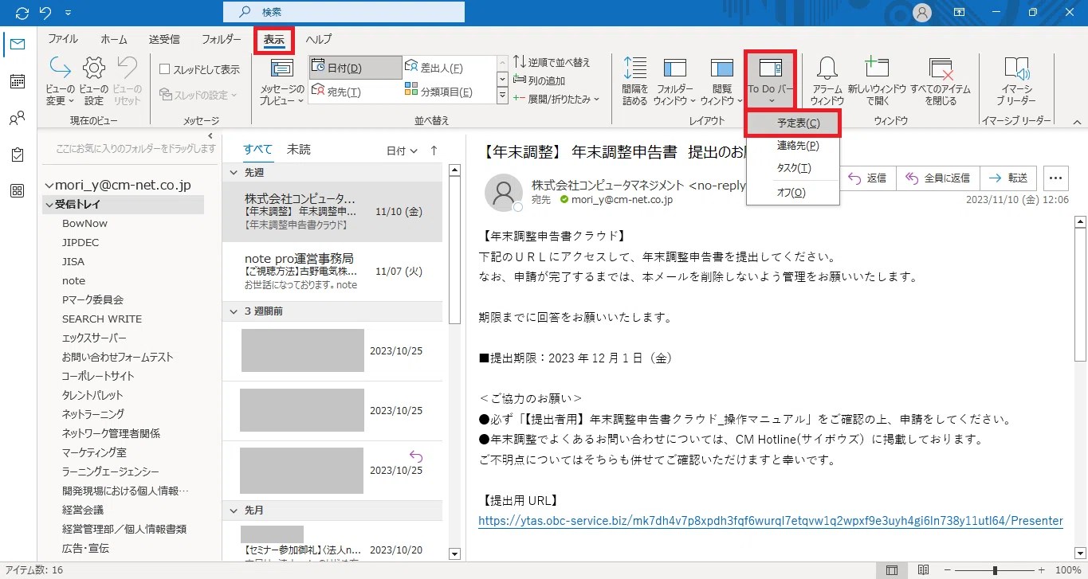Click the 全員に返信 reply all button
The image size is (1088, 579).
click(937, 178)
